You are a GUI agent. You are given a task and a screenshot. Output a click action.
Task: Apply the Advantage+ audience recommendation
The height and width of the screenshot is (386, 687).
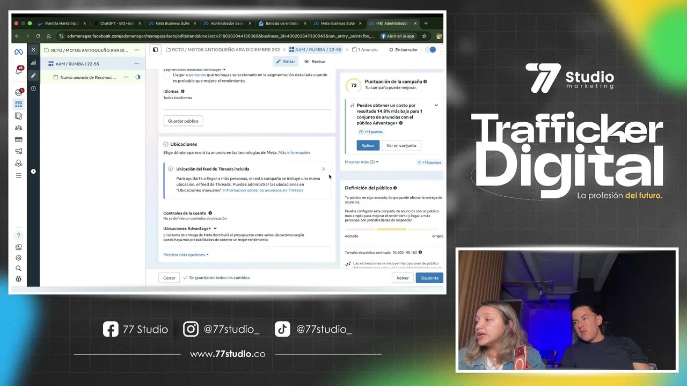point(368,145)
